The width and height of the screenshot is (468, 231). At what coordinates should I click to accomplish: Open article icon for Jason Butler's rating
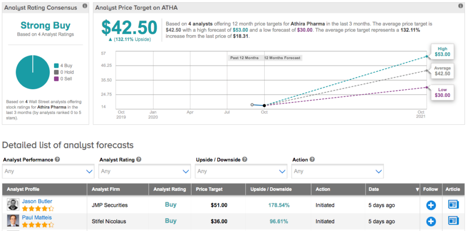pos(453,205)
